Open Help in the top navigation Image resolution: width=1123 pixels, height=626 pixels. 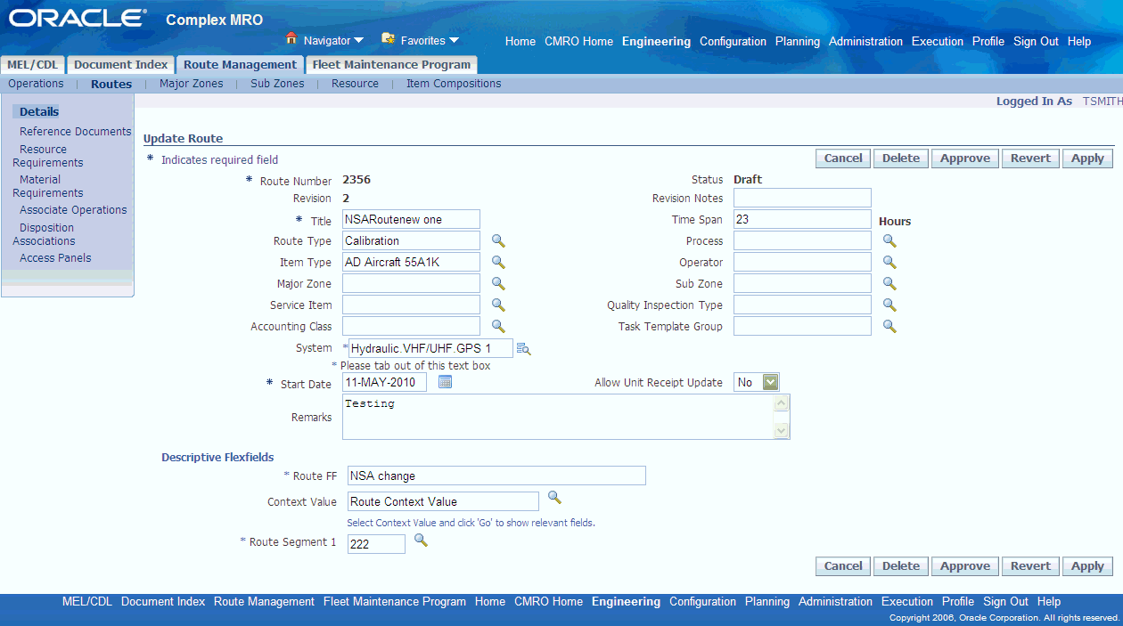coord(1079,42)
